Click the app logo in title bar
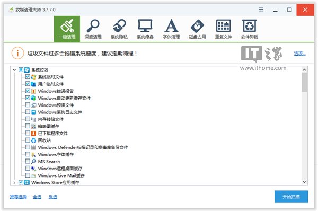This screenshot has height=212, width=318. pos(11,10)
